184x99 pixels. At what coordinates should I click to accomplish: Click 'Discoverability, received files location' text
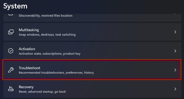pos(46,16)
